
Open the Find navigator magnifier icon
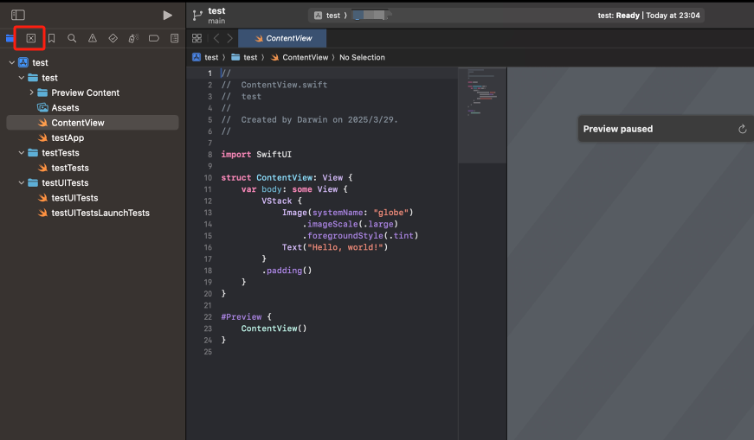(x=72, y=38)
